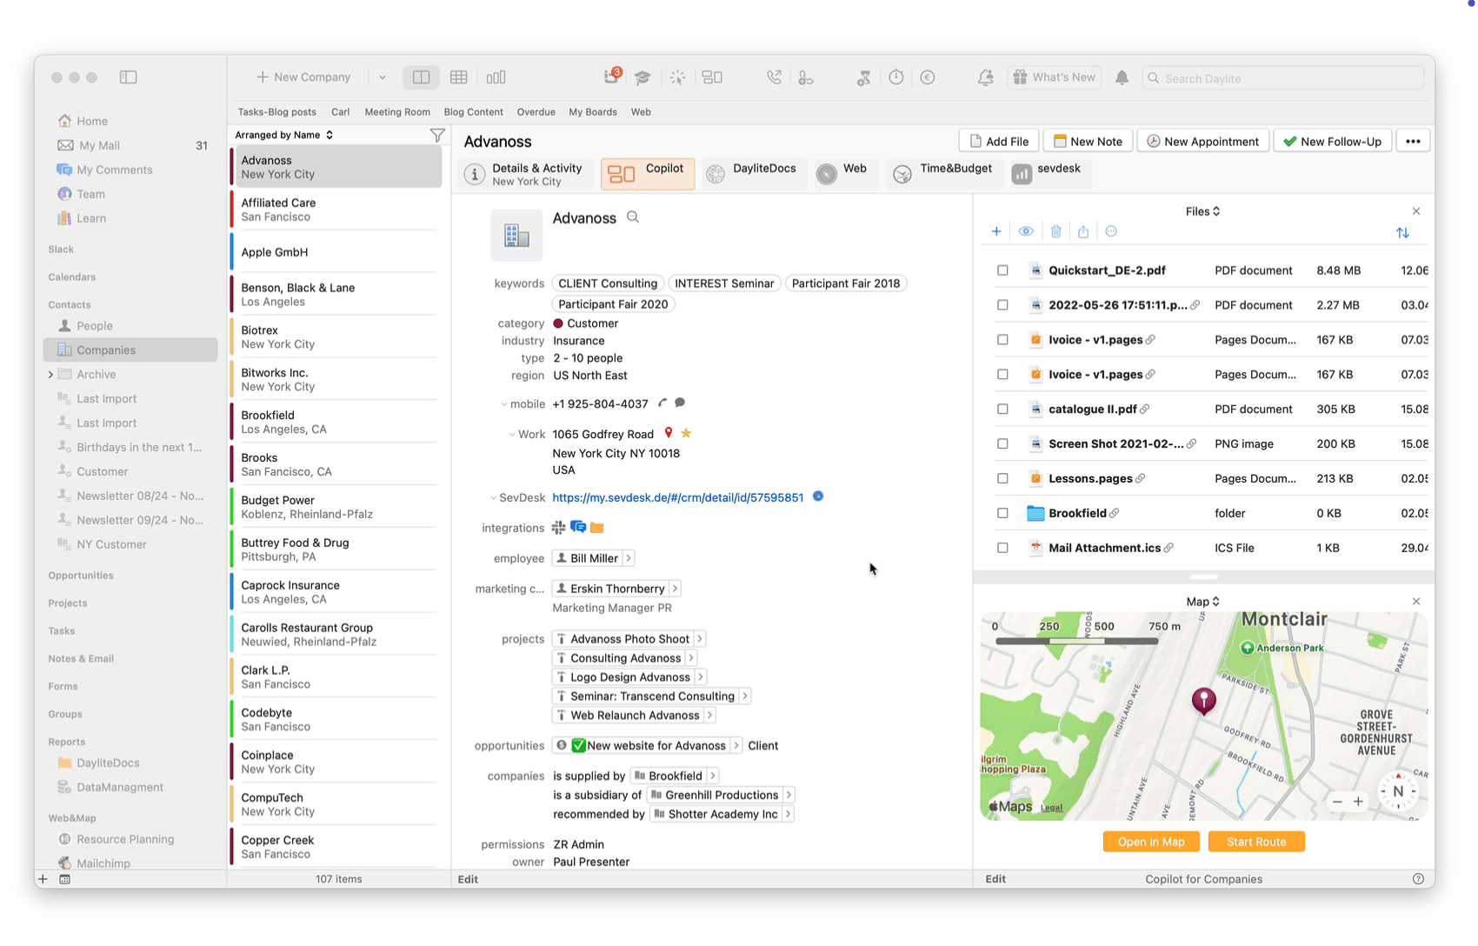Viewport: 1478px width, 946px height.
Task: Switch to the chart view icon
Action: [x=496, y=77]
